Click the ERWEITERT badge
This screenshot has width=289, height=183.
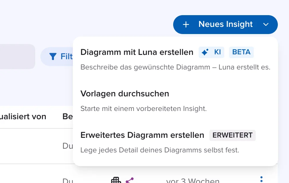233,135
